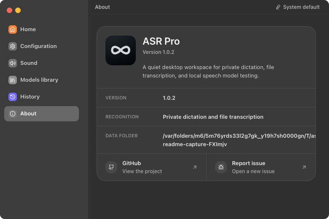Click the external arrow beside Report issue
The height and width of the screenshot is (219, 329).
tap(304, 167)
